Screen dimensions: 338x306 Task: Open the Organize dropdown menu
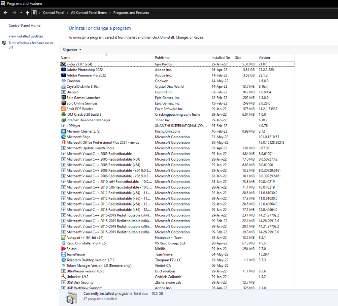[x=72, y=49]
